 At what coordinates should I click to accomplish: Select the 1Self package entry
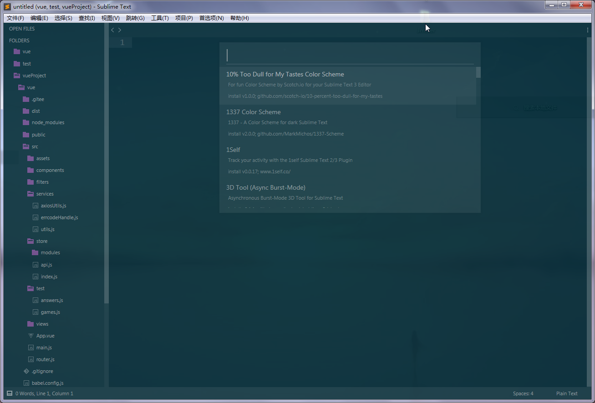point(348,161)
